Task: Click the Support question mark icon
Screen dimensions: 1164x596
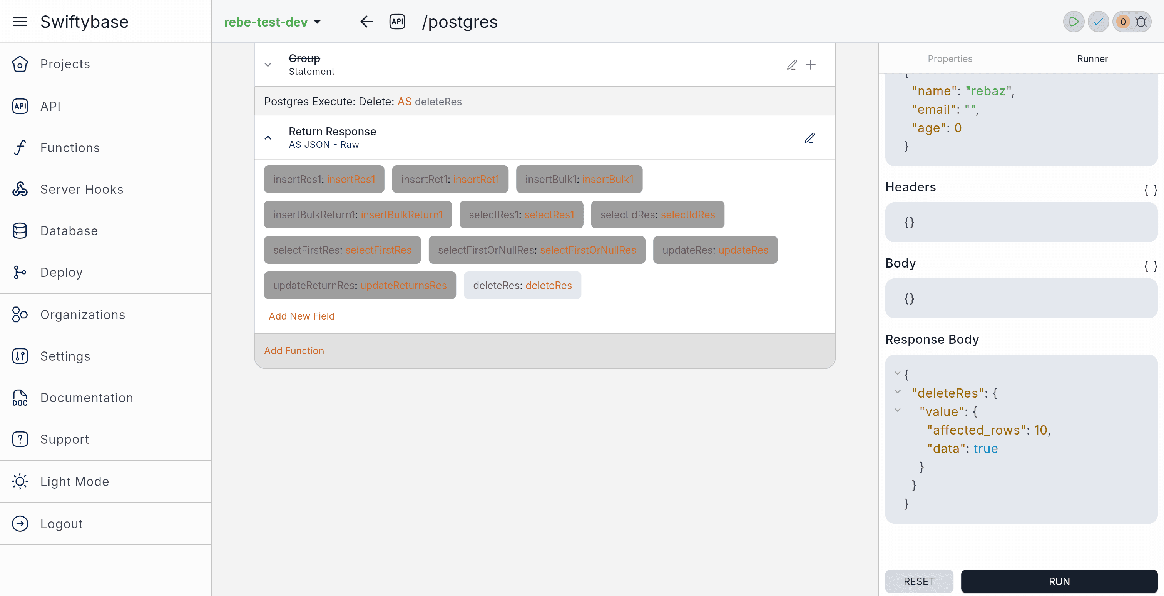Action: (20, 440)
